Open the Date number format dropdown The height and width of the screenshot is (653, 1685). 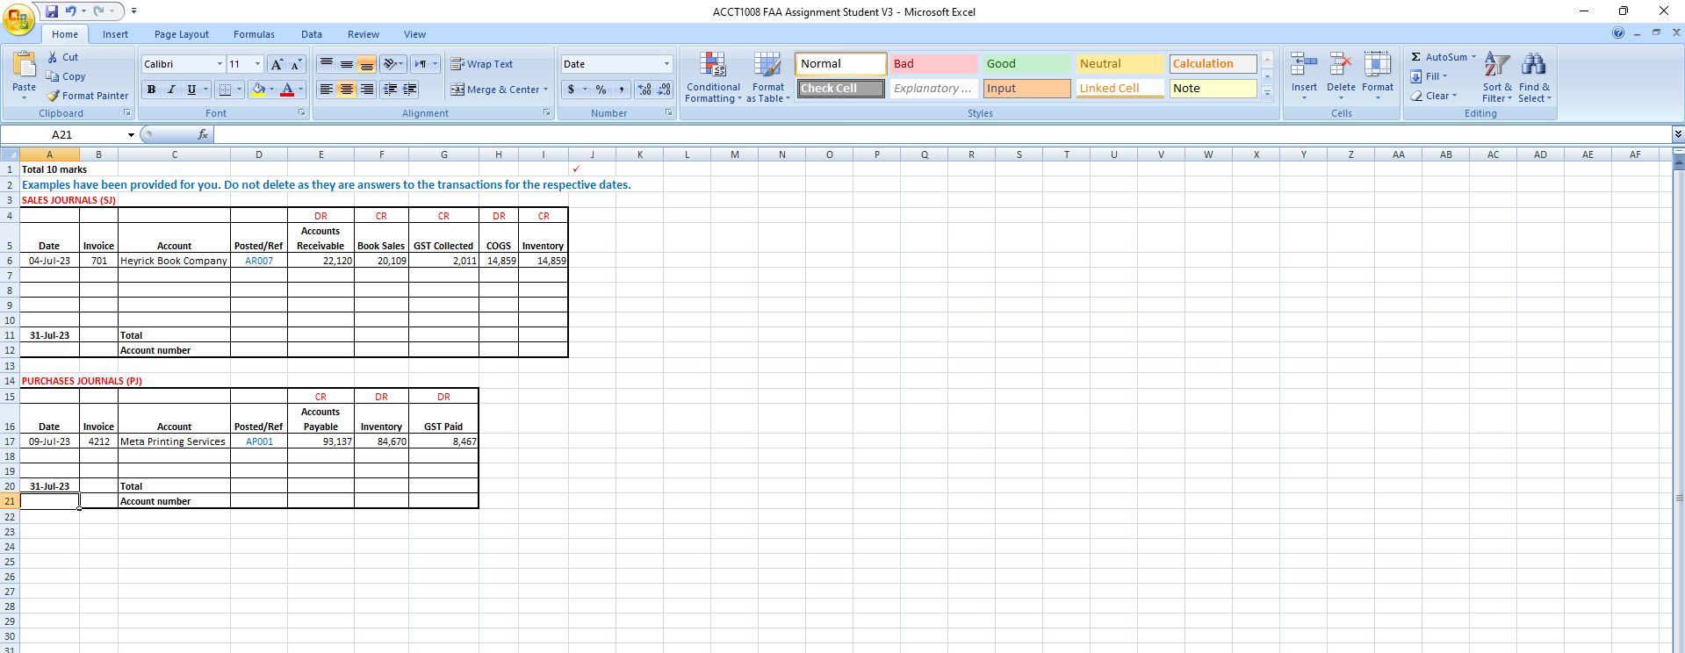(666, 64)
